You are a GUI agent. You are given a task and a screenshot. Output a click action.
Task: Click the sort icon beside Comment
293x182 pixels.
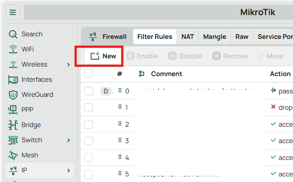141,74
